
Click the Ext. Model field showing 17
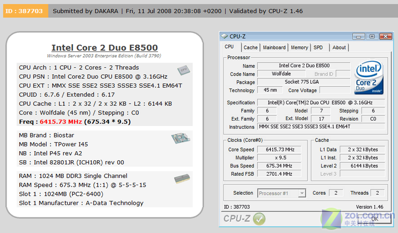click(321, 119)
